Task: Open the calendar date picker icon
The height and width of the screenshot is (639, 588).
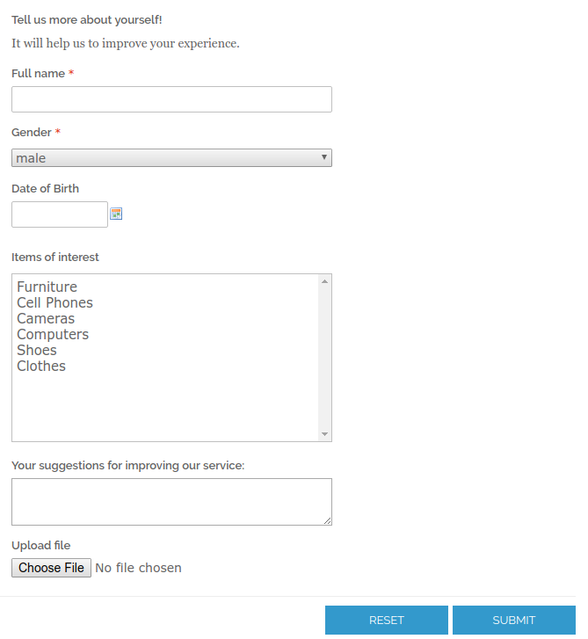Action: point(116,214)
